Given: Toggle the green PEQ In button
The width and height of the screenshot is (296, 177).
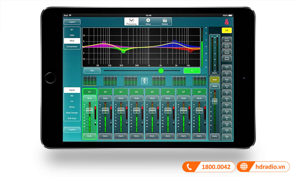Looking at the screenshot, I should [192, 70].
